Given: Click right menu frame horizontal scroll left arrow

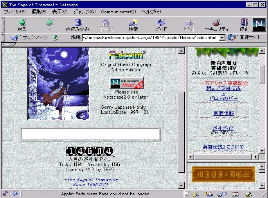Looking at the screenshot, I should pos(191,157).
